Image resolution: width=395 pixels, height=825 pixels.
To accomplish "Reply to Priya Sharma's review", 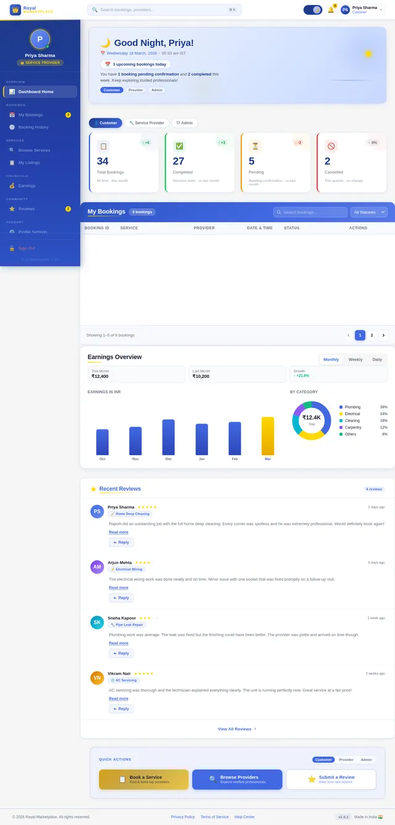I will point(121,542).
